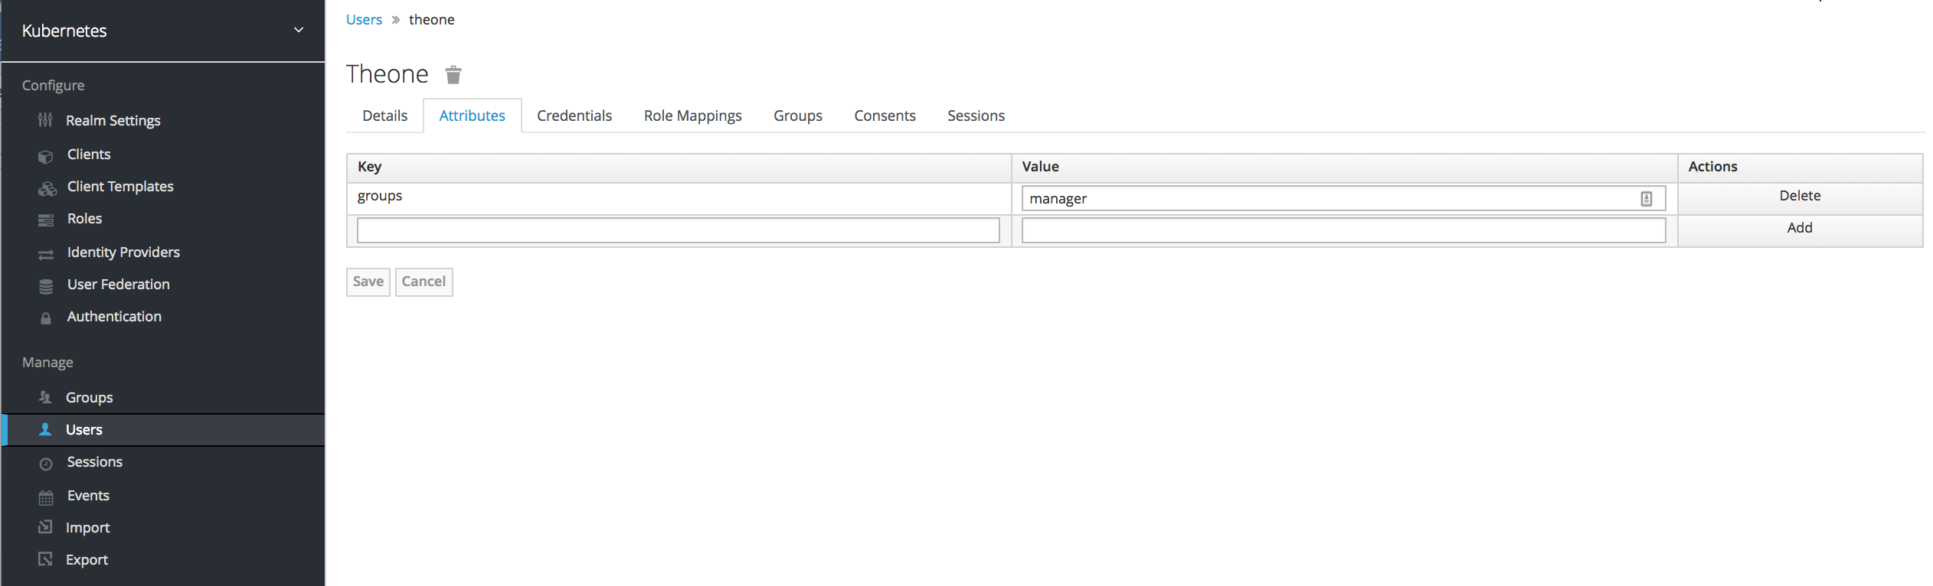The width and height of the screenshot is (1933, 586).
Task: Go to the Groups tab
Action: 797,116
